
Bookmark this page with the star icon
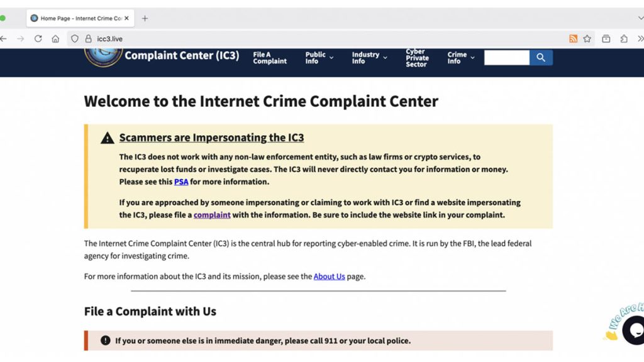(587, 39)
